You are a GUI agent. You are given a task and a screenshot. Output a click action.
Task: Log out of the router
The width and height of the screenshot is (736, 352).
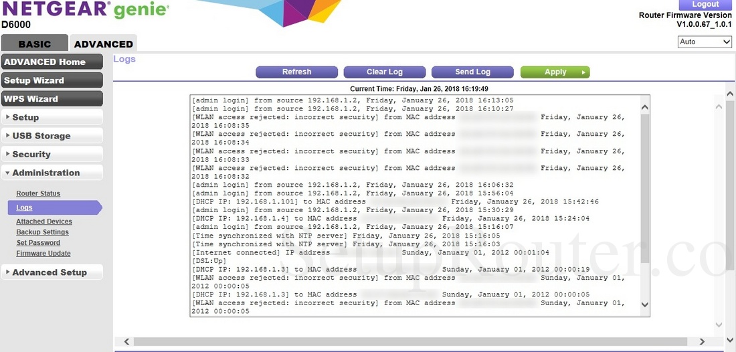point(705,4)
